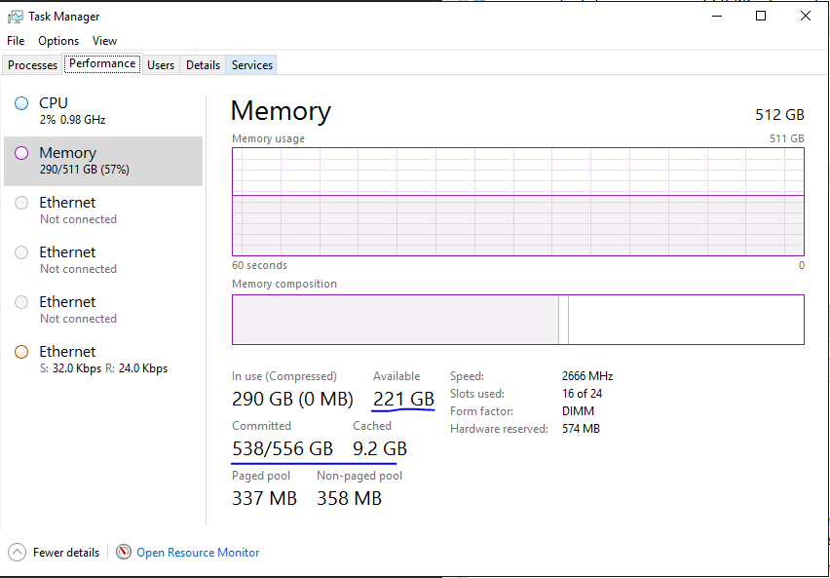Click the Resource Monitor gauge icon

124,552
